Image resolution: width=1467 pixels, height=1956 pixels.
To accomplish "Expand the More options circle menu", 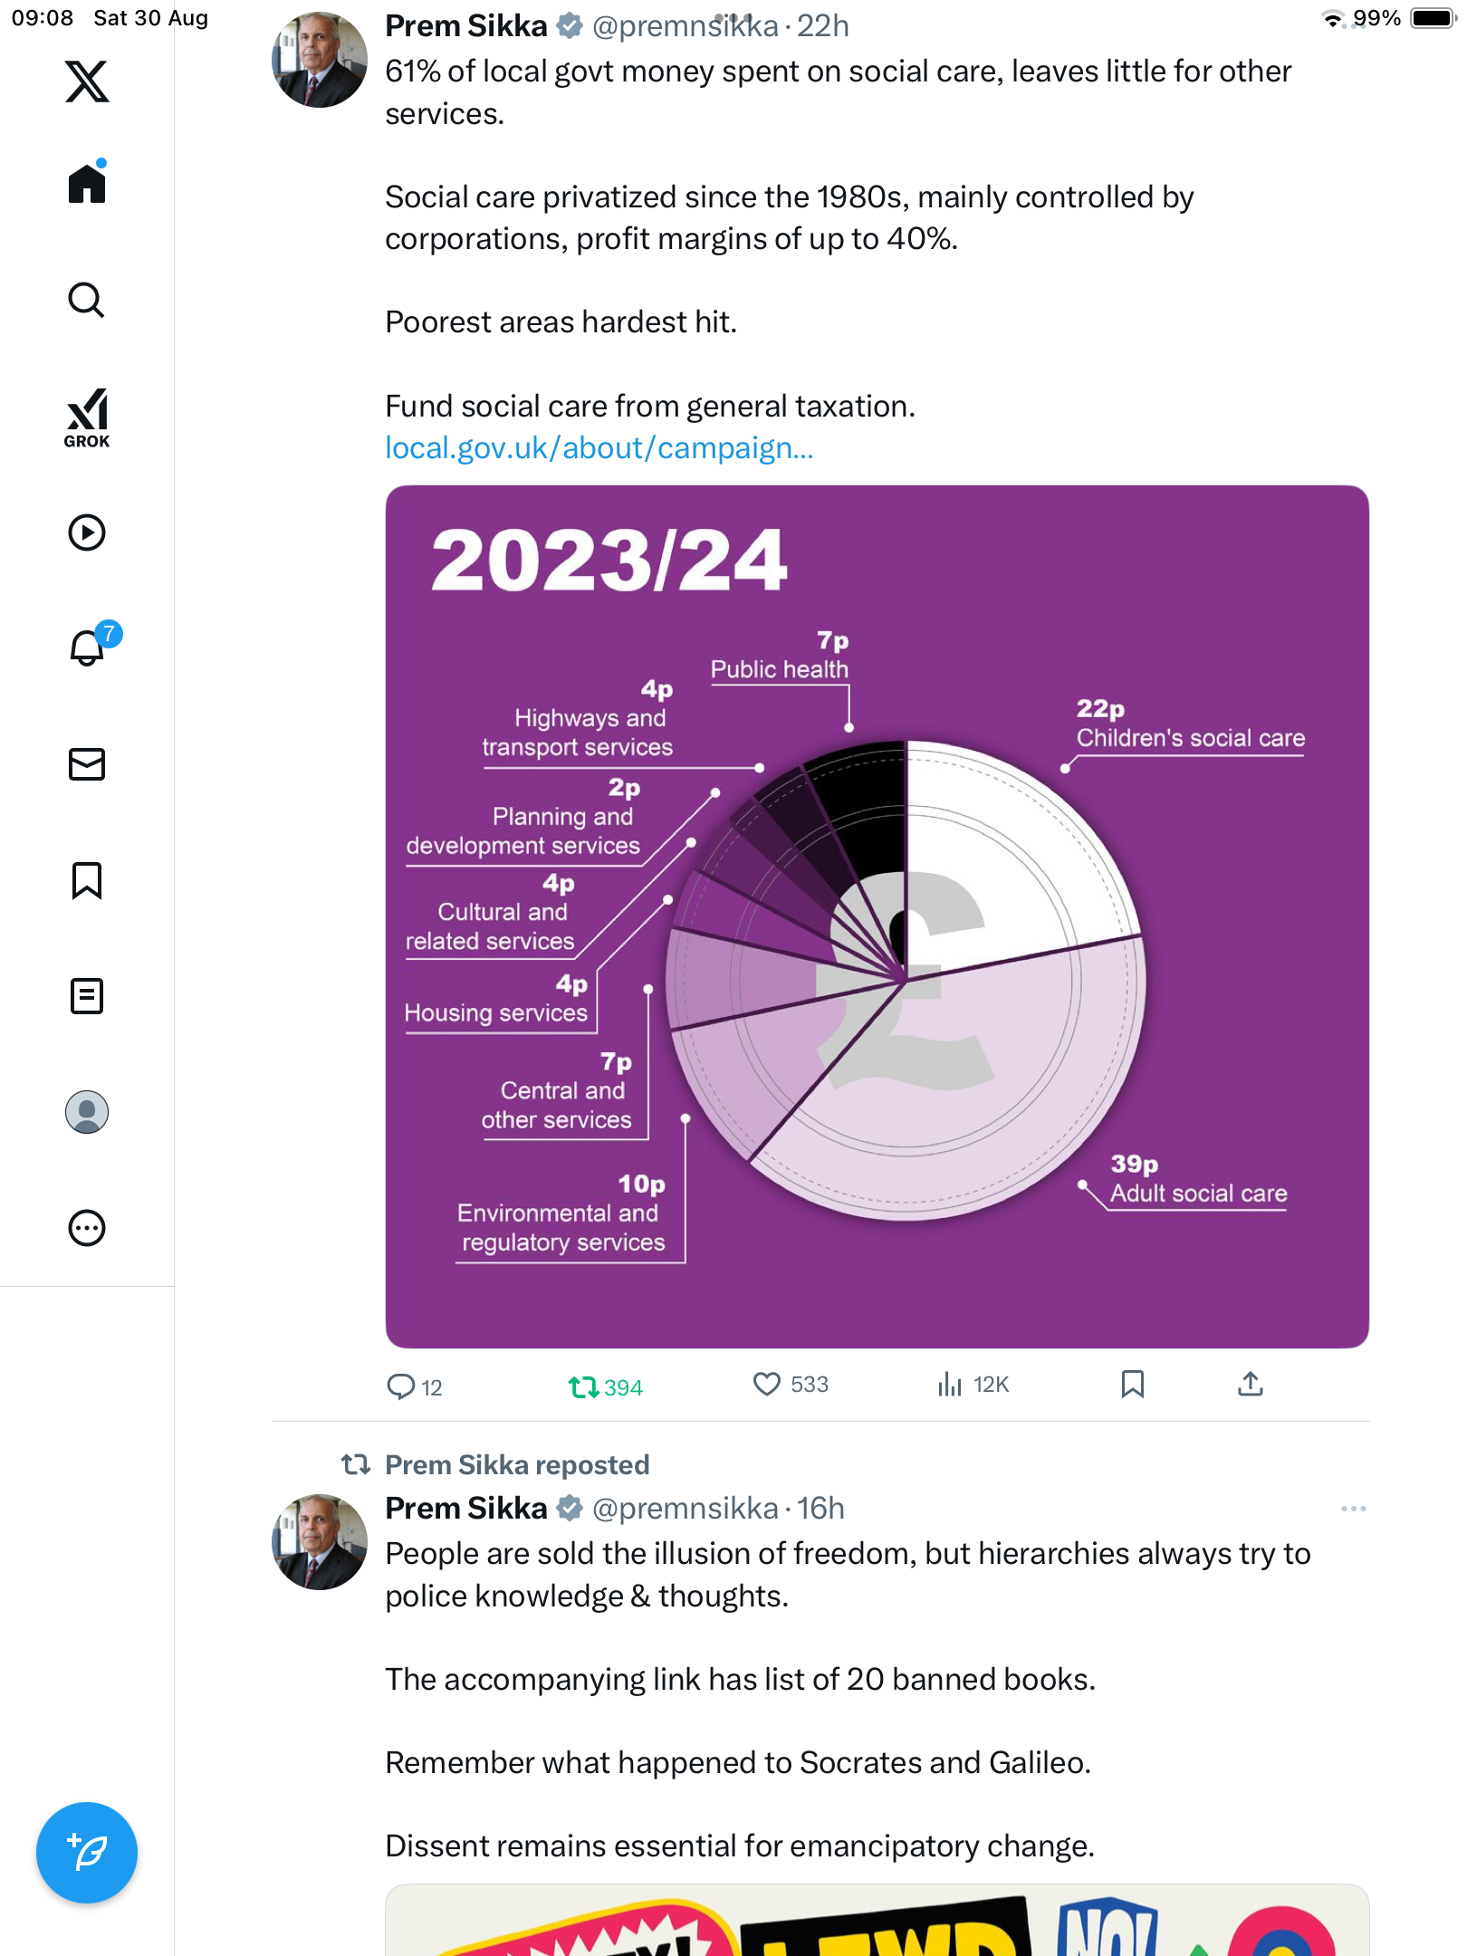I will coord(87,1228).
